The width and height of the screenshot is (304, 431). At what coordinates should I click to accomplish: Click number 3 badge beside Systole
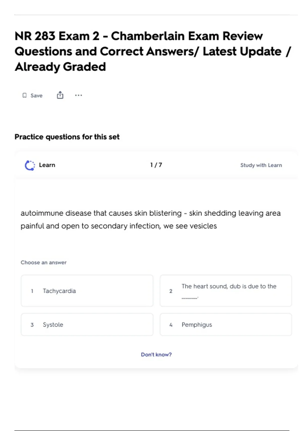[32, 325]
